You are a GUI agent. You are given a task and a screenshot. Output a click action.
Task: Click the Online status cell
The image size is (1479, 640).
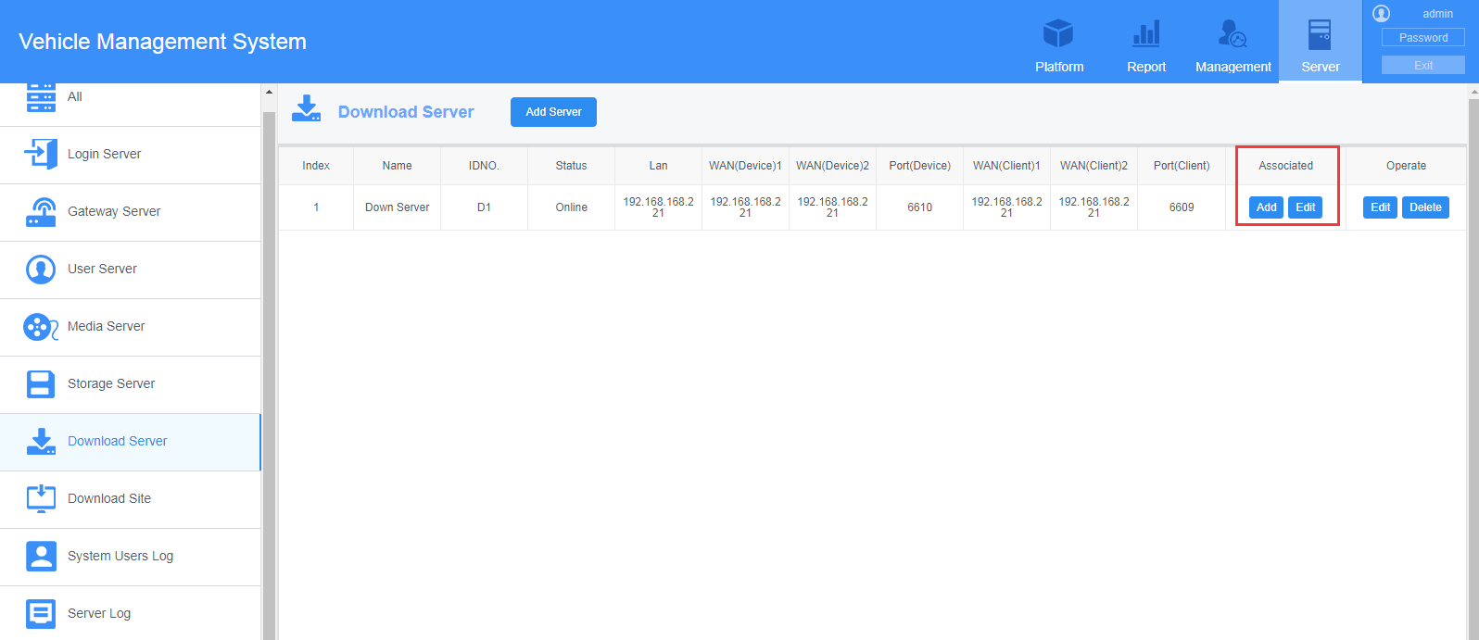571,207
